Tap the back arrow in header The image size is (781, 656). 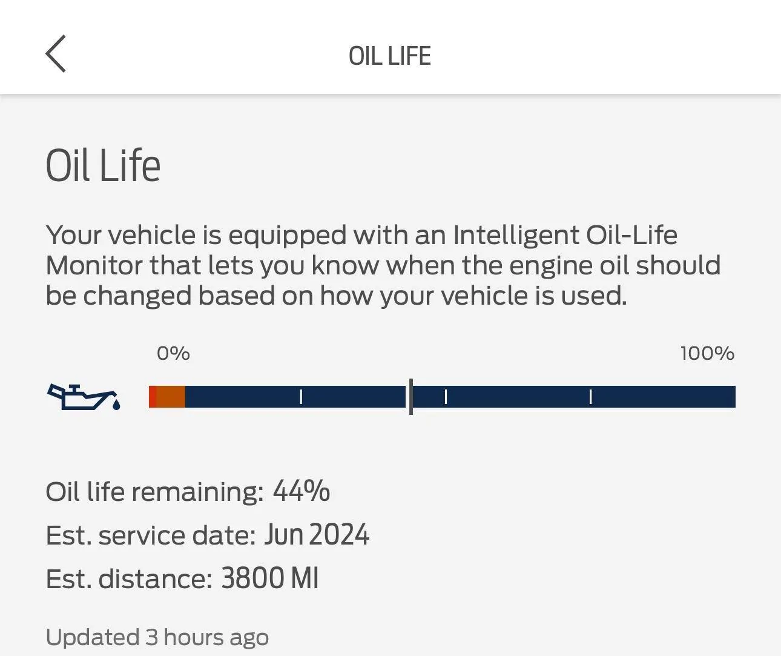pos(56,54)
